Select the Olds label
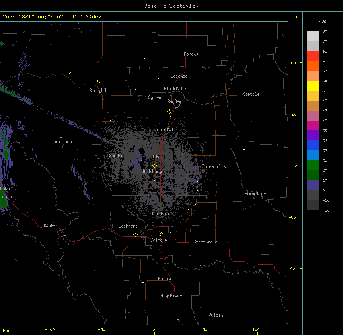This screenshot has height=335, width=343. pyautogui.click(x=154, y=157)
